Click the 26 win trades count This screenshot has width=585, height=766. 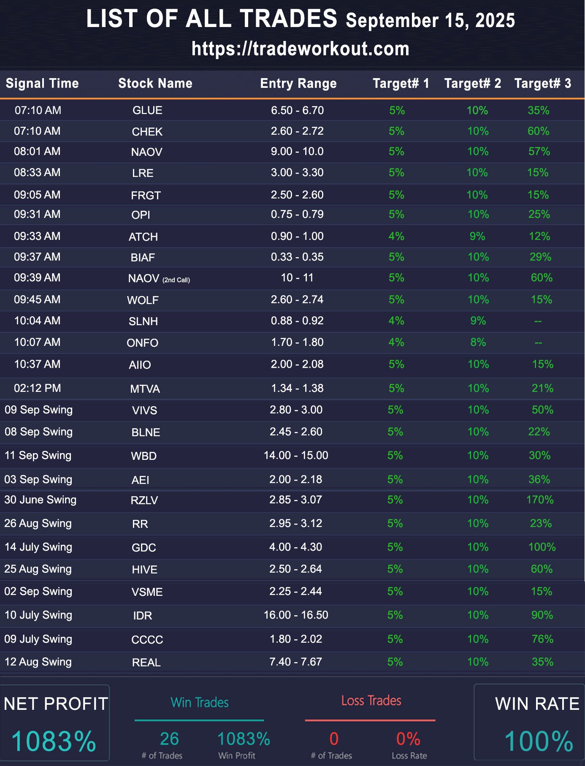(169, 739)
